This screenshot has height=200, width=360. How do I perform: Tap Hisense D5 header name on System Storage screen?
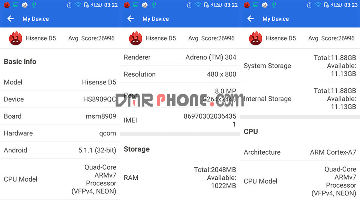[281, 38]
